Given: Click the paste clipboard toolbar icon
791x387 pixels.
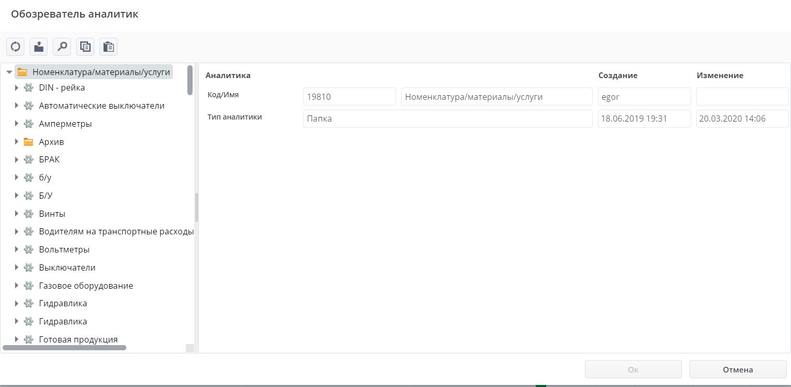Looking at the screenshot, I should click(x=109, y=47).
